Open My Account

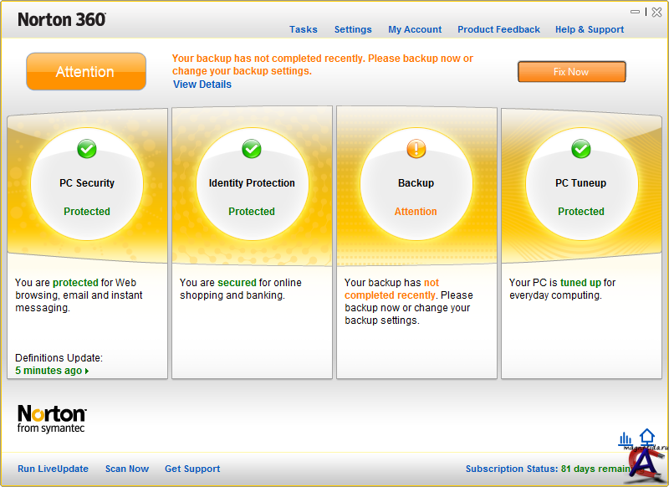(415, 29)
